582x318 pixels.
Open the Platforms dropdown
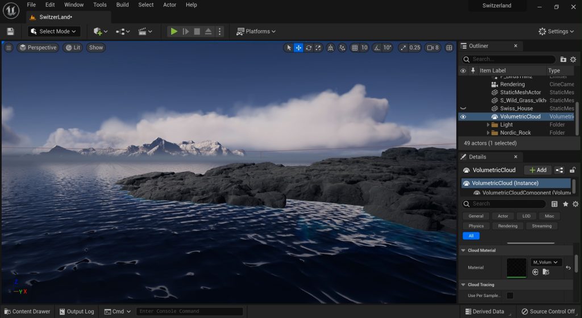point(256,31)
